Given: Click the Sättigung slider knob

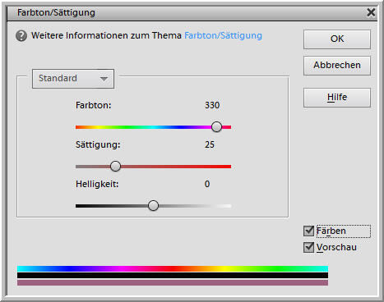Looking at the screenshot, I should [x=115, y=167].
